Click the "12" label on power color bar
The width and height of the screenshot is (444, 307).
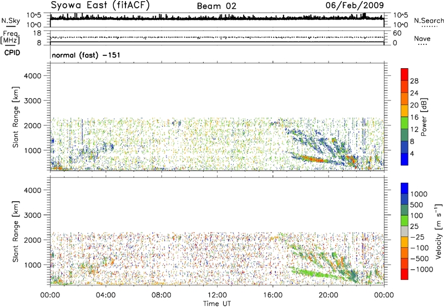pos(414,130)
